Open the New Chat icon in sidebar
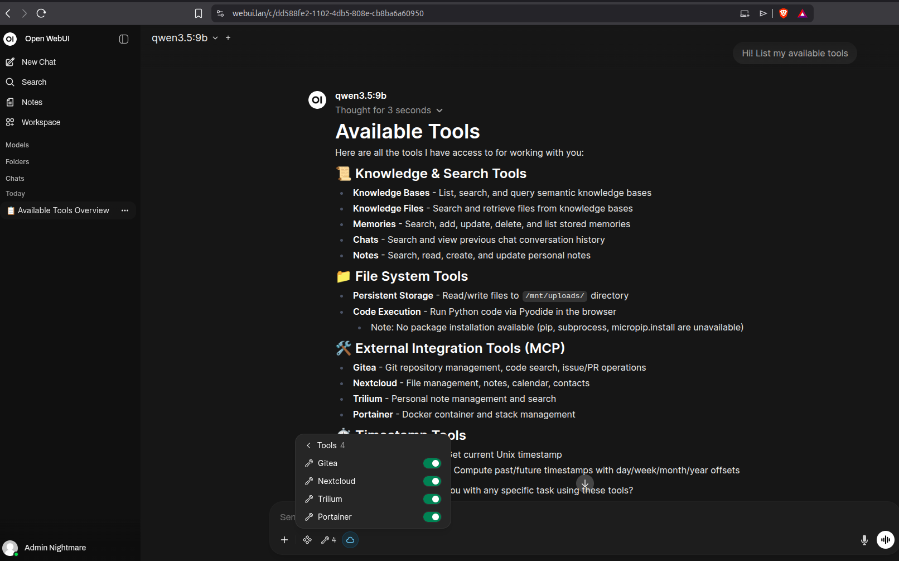Viewport: 899px width, 561px height. (x=10, y=62)
